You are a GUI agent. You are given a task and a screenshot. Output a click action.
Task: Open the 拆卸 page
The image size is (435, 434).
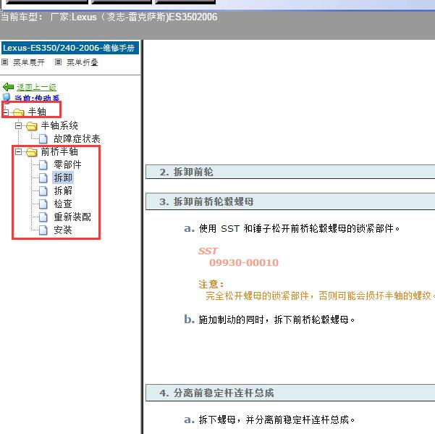[63, 178]
